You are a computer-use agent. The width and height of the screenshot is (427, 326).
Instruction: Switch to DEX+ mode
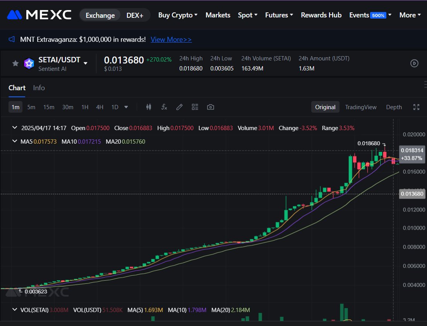point(135,15)
